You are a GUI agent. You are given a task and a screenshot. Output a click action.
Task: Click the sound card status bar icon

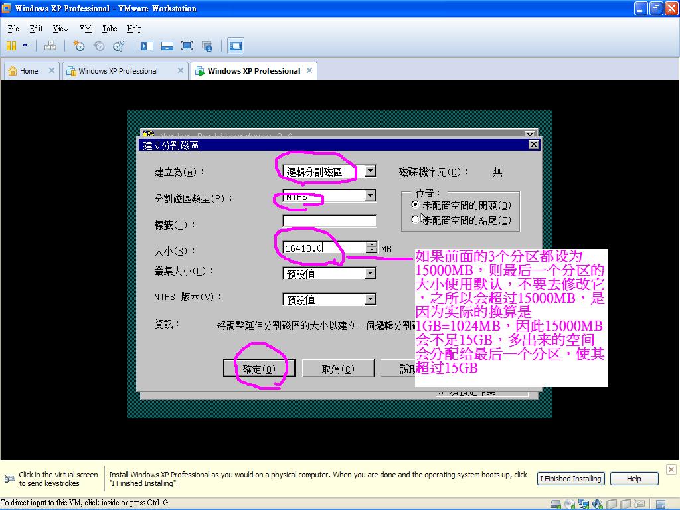[x=598, y=504]
